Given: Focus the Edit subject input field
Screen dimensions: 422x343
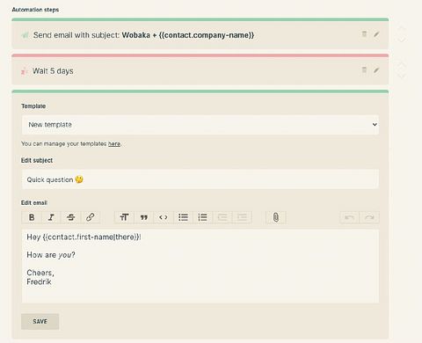Looking at the screenshot, I should [x=200, y=179].
